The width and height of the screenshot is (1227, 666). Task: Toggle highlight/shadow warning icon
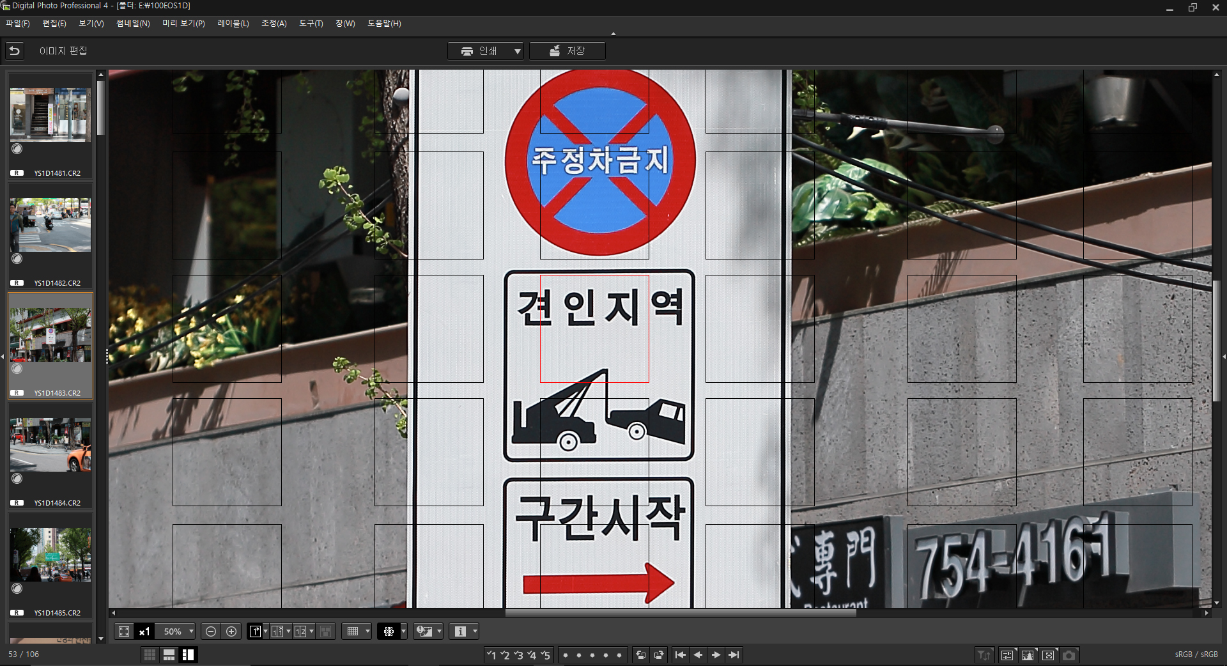tap(424, 631)
